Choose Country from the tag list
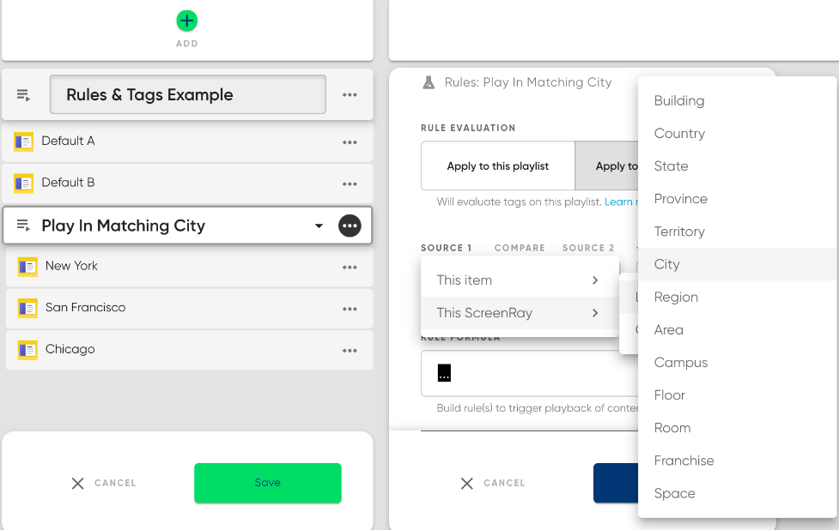The width and height of the screenshot is (839, 530). point(738,133)
